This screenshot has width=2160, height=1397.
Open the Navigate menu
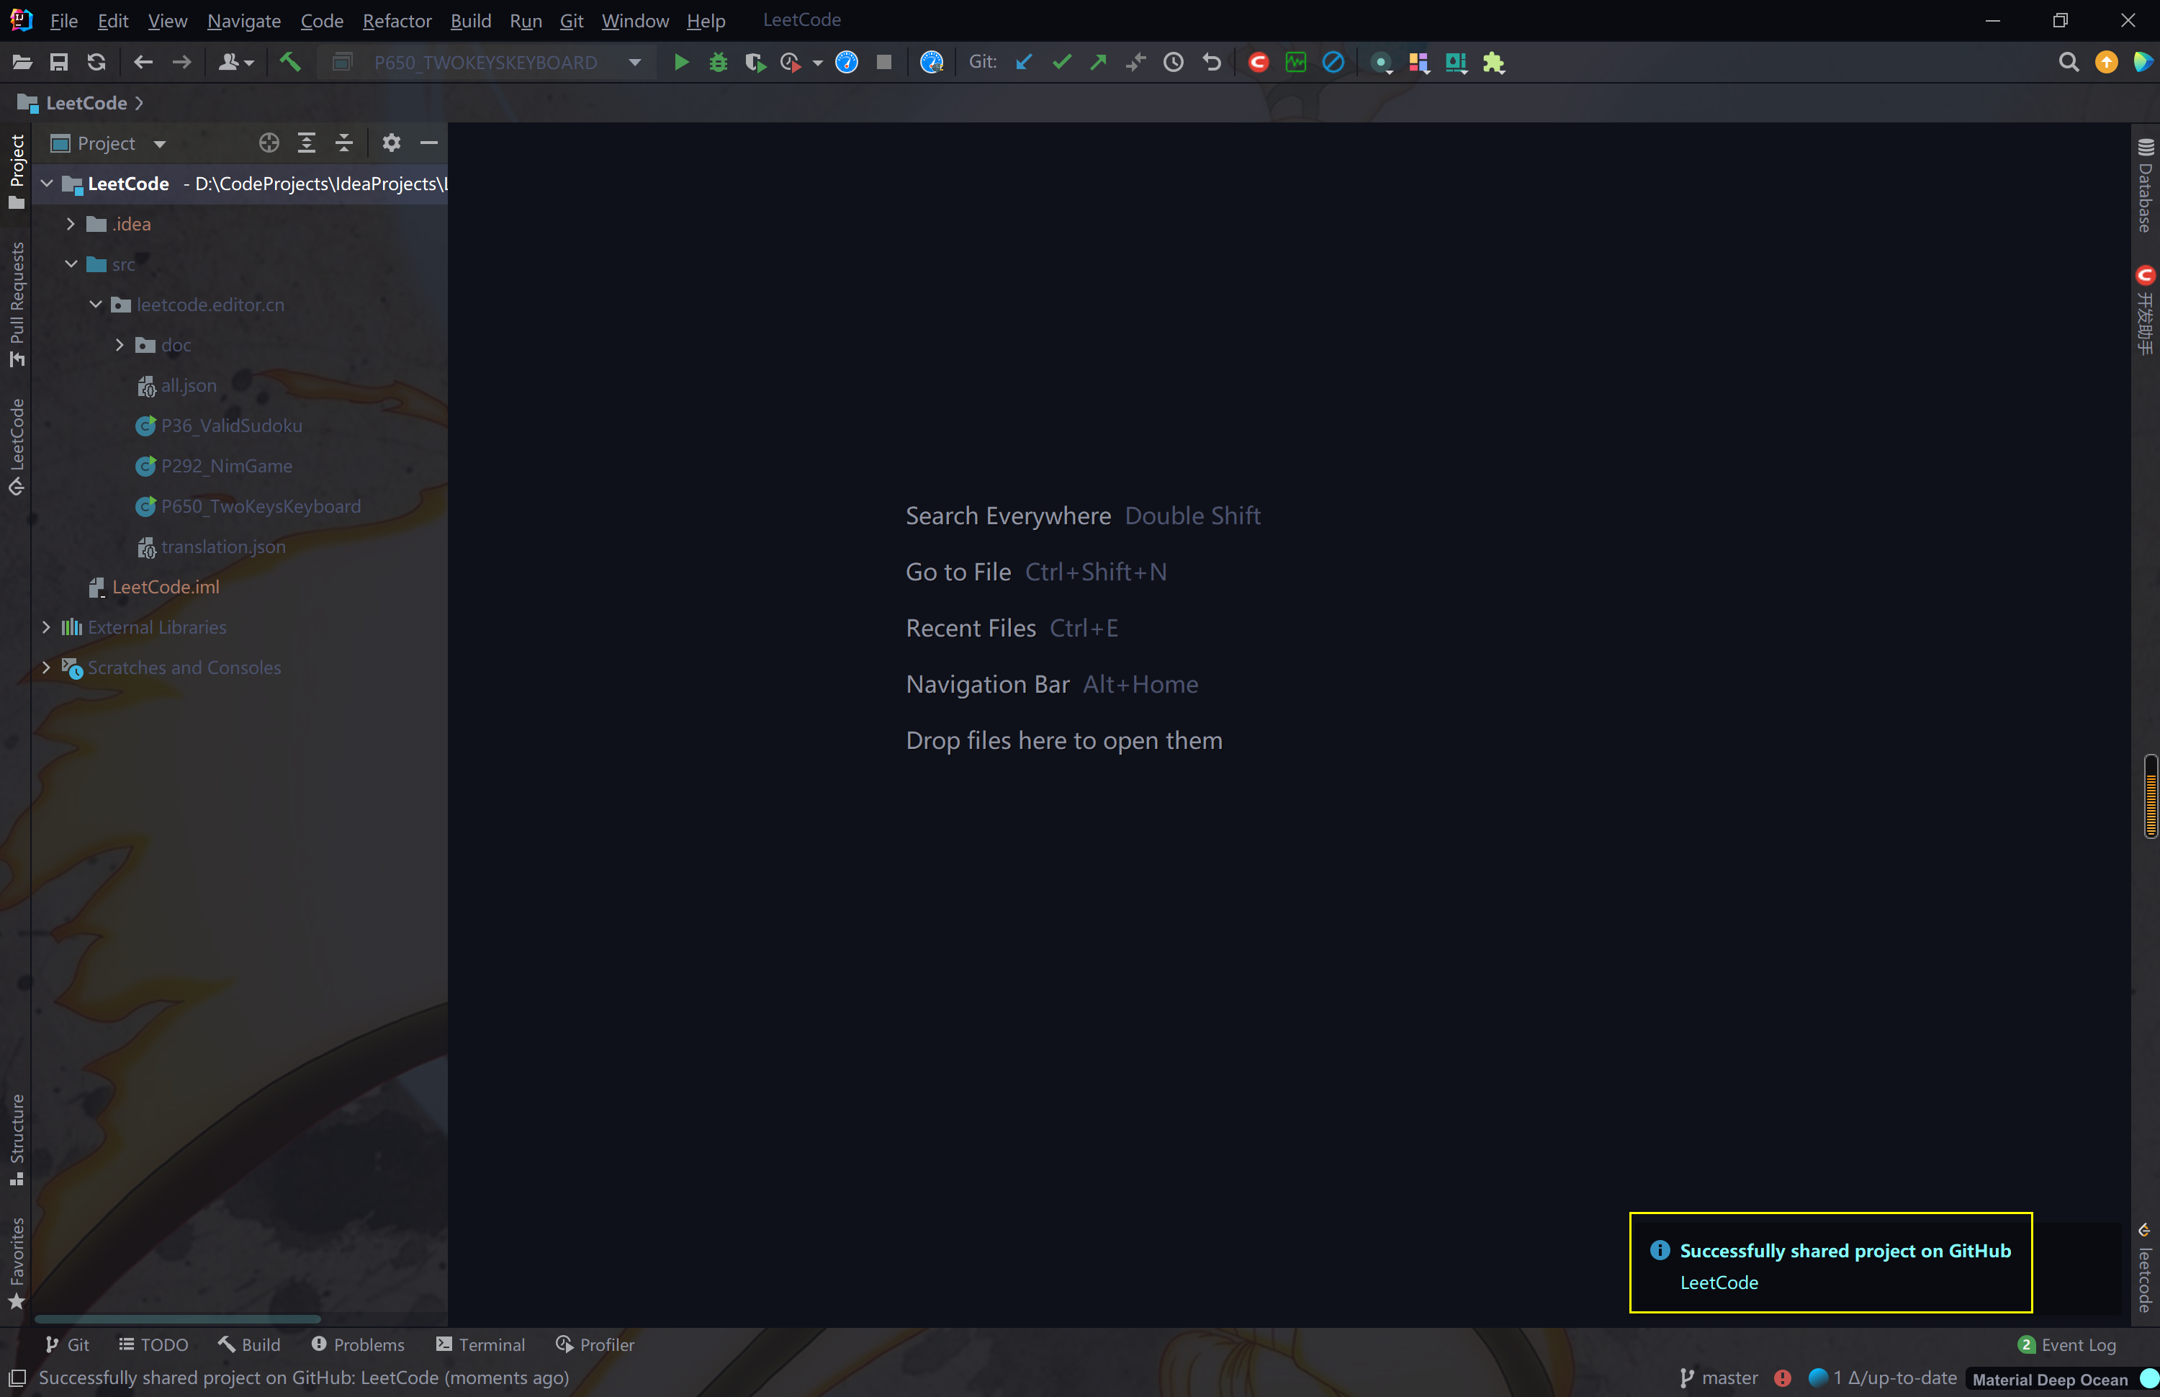[x=244, y=21]
